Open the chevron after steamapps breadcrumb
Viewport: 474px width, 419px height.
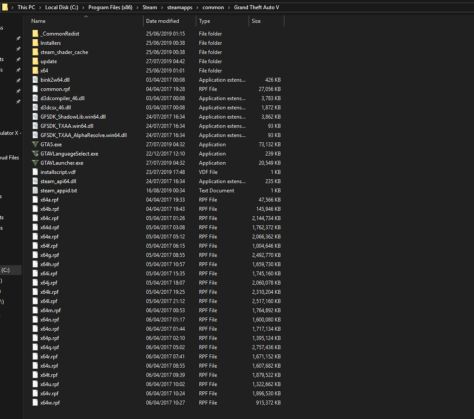pos(197,7)
